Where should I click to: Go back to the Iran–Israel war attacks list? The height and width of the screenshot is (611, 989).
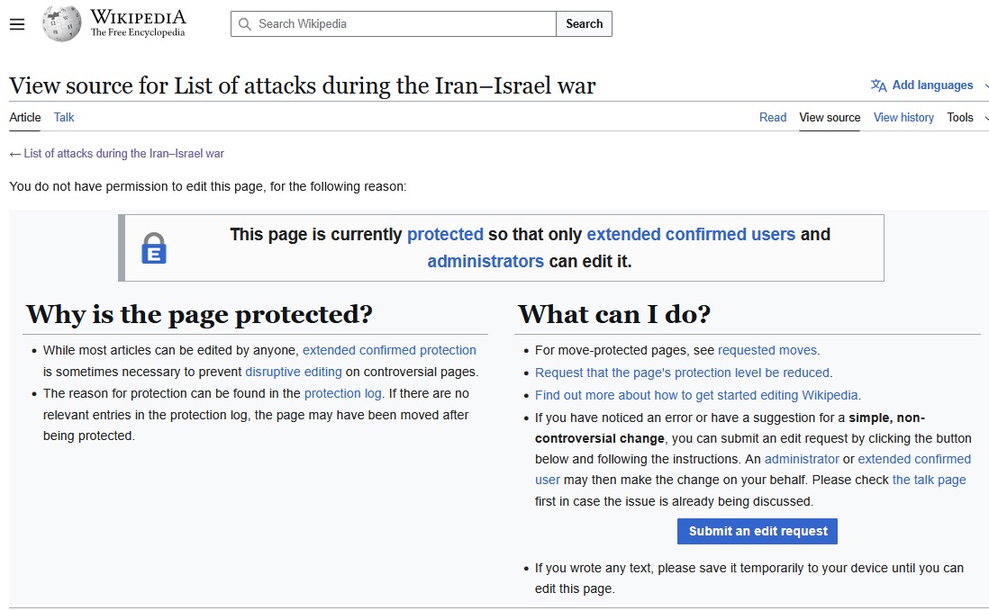point(123,153)
